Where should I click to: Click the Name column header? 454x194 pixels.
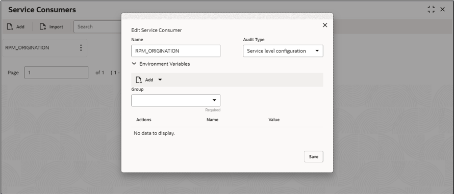[x=212, y=120]
